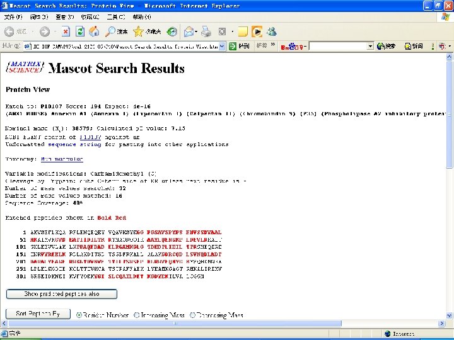Open the Favorites menu (收藏)
The width and height of the screenshot is (454, 340).
[90, 17]
